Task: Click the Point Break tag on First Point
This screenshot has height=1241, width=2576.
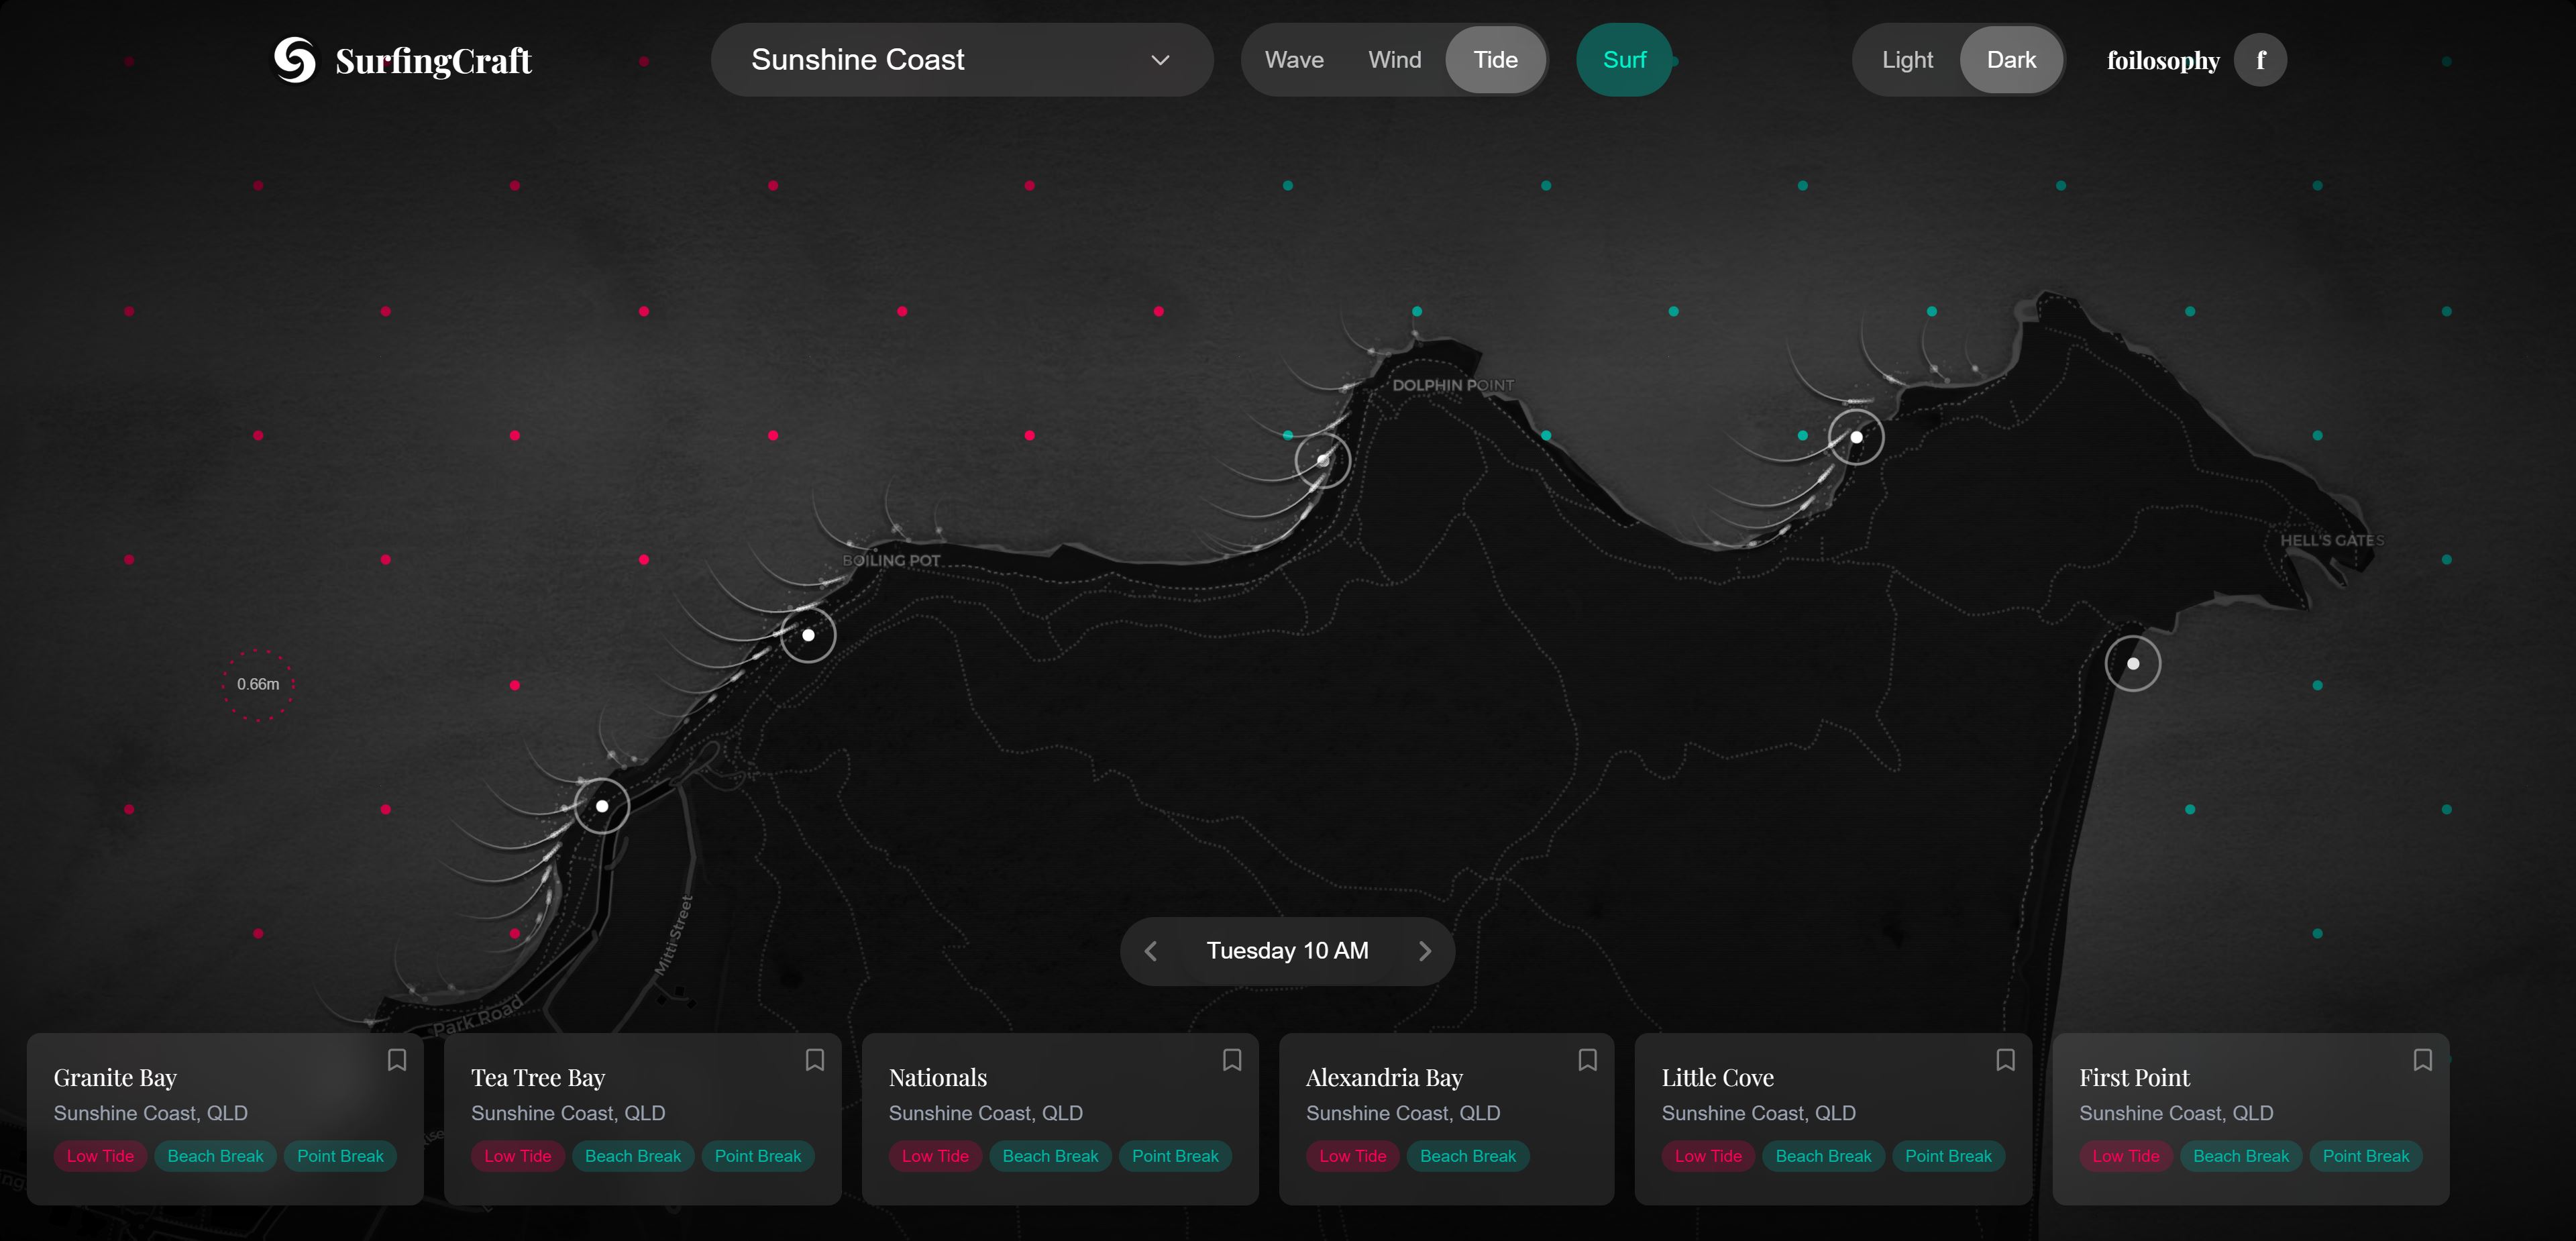Action: (x=2365, y=1156)
